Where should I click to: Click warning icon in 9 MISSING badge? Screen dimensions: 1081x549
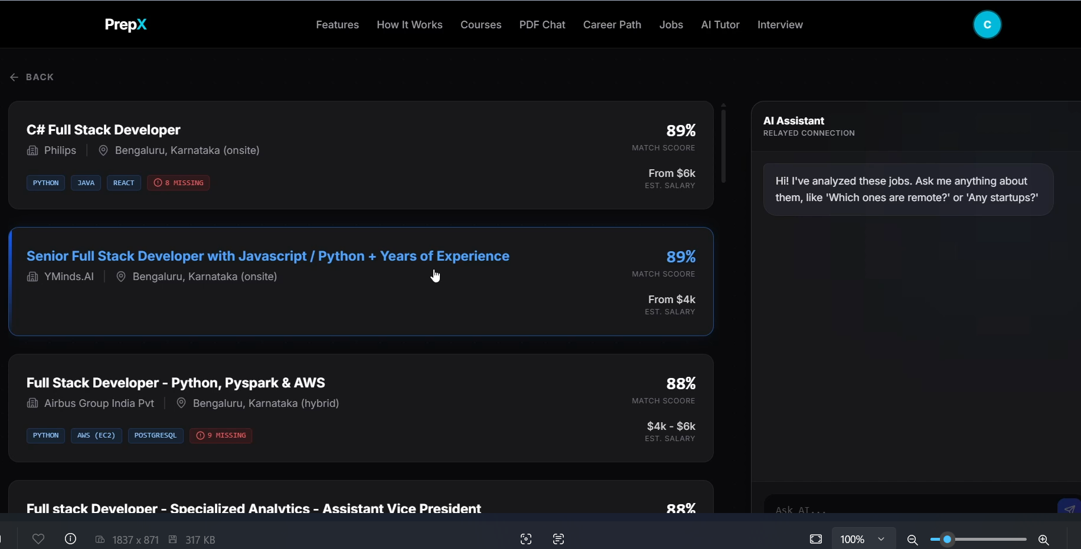(x=200, y=436)
